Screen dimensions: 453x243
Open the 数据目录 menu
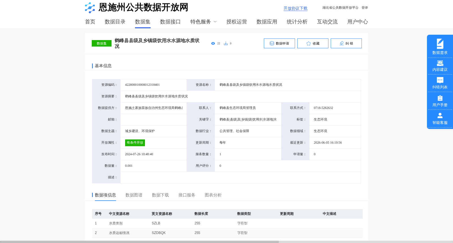pyautogui.click(x=115, y=22)
